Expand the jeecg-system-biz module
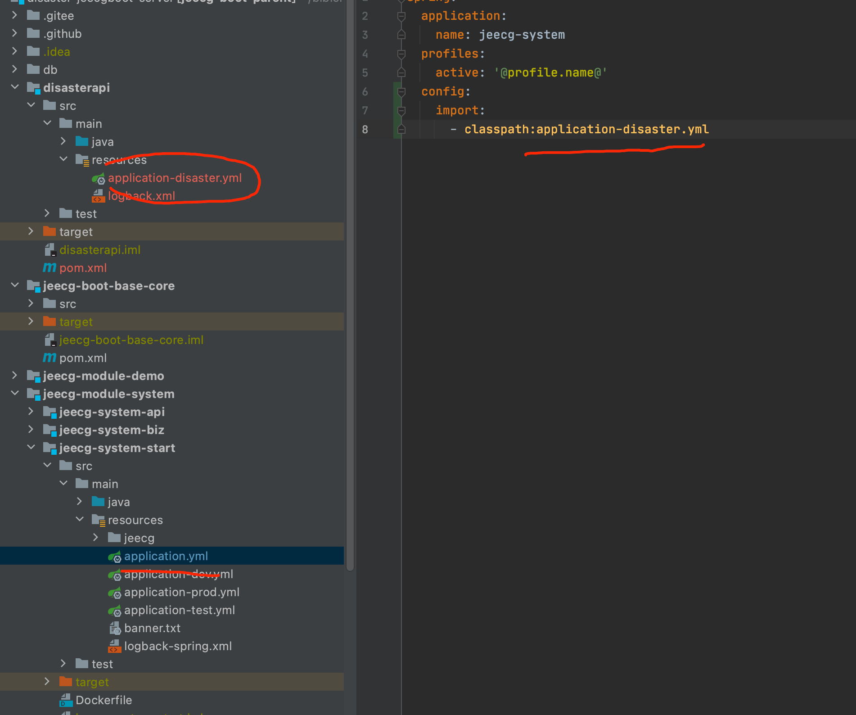 click(31, 430)
